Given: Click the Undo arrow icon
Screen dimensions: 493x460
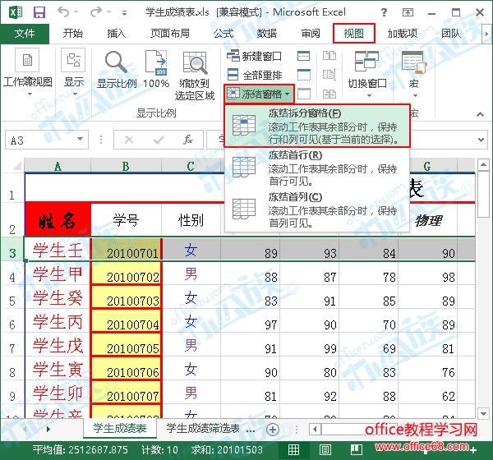Looking at the screenshot, I should pyautogui.click(x=63, y=12).
